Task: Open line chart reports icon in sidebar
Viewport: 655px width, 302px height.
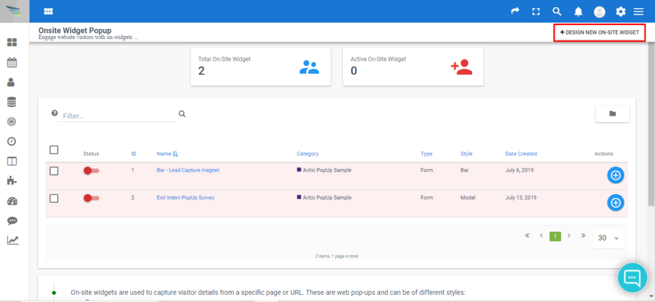Action: point(13,240)
